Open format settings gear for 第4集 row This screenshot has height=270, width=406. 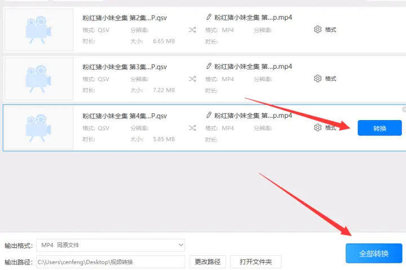pos(317,127)
